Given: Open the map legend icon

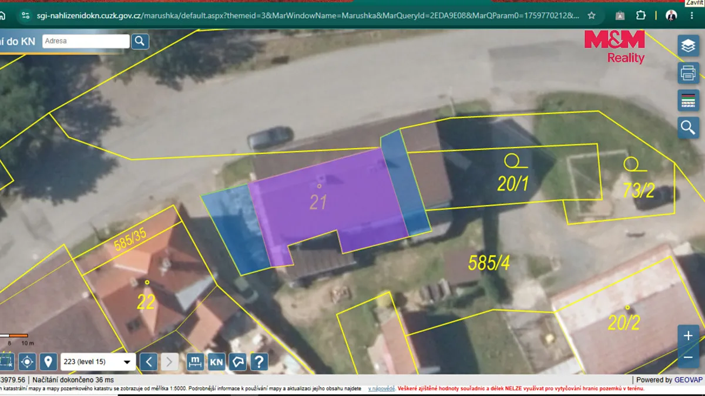Looking at the screenshot, I should pos(688,100).
